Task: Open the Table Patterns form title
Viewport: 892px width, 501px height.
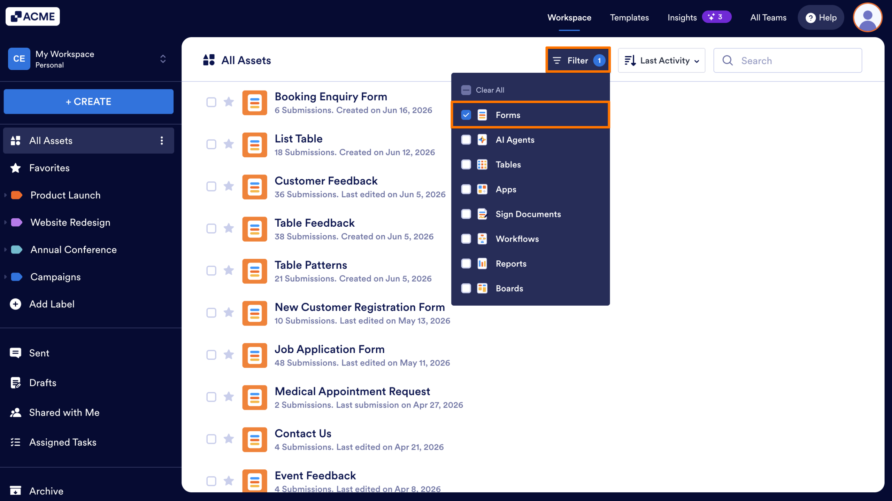Action: point(311,265)
